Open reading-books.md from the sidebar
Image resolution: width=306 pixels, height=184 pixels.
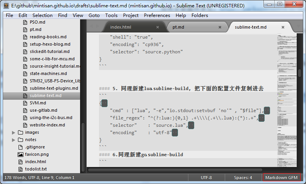click(x=48, y=37)
